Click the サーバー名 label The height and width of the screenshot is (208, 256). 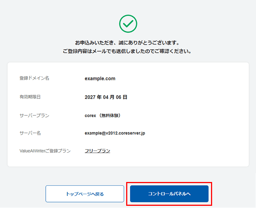coord(30,133)
